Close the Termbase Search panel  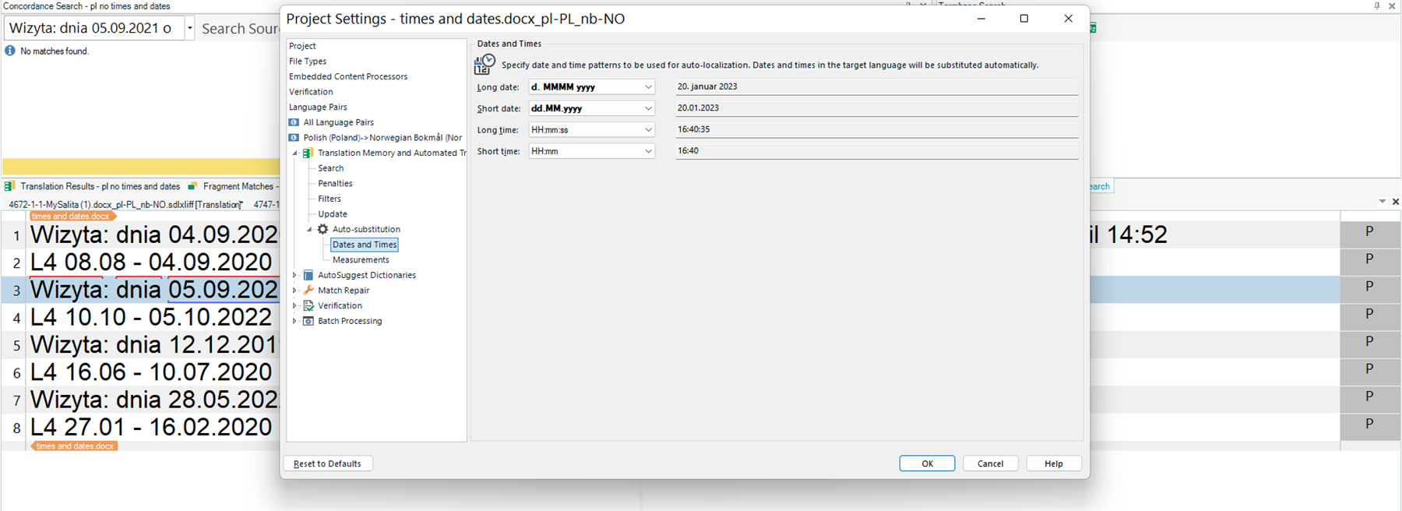point(1392,5)
